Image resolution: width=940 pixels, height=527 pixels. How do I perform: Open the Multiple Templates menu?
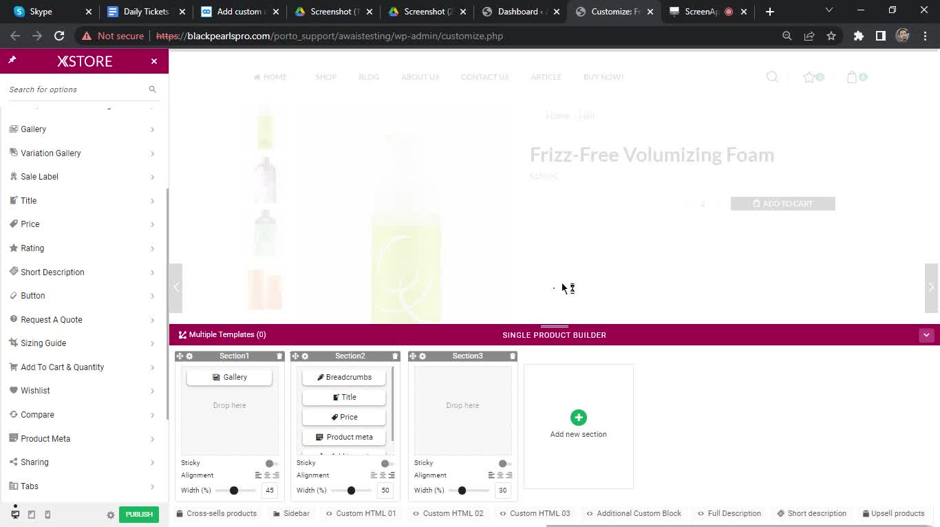click(222, 334)
